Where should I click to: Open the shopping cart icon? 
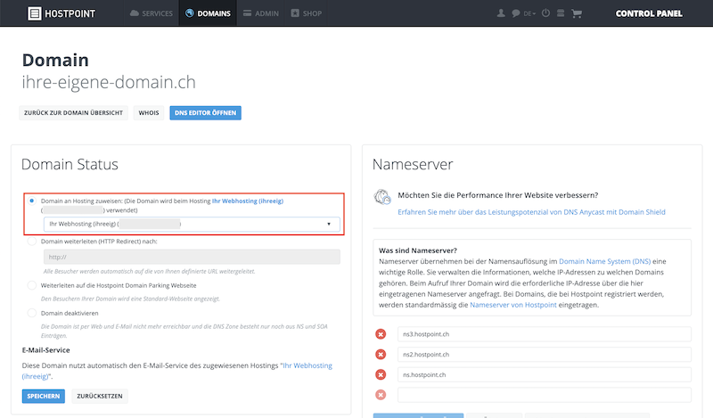point(577,13)
